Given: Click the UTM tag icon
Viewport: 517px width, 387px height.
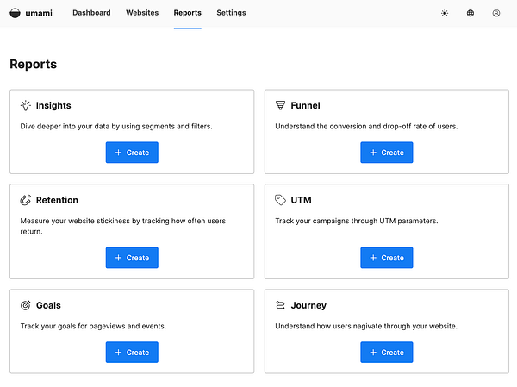Looking at the screenshot, I should coord(280,200).
